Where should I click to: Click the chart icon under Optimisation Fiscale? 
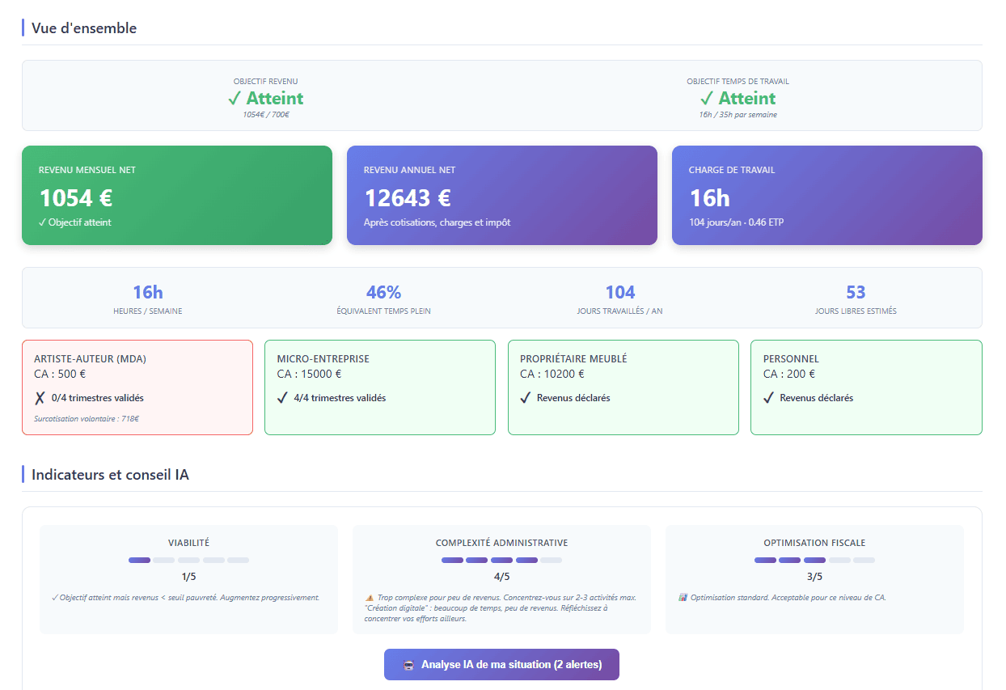pos(683,598)
